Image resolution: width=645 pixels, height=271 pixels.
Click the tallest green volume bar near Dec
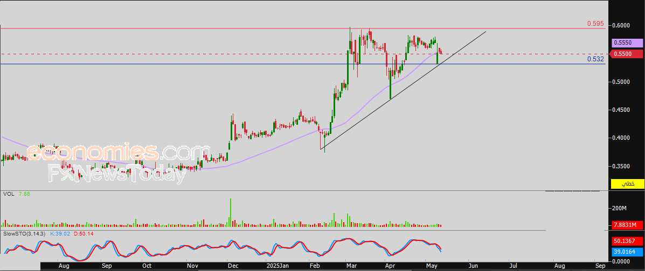pyautogui.click(x=231, y=213)
